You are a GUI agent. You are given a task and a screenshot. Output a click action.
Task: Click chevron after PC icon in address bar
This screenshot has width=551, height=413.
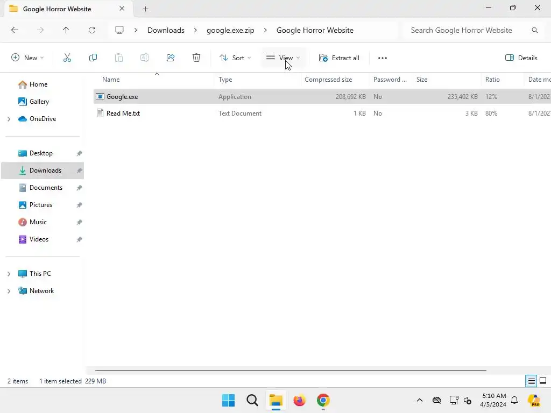tap(136, 30)
